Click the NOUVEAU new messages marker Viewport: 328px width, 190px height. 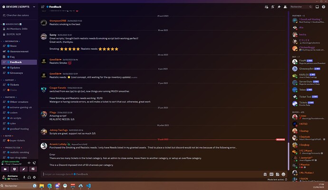(280, 139)
